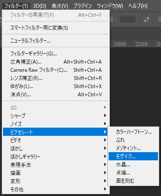Expand the 描画 submenu

55,173
